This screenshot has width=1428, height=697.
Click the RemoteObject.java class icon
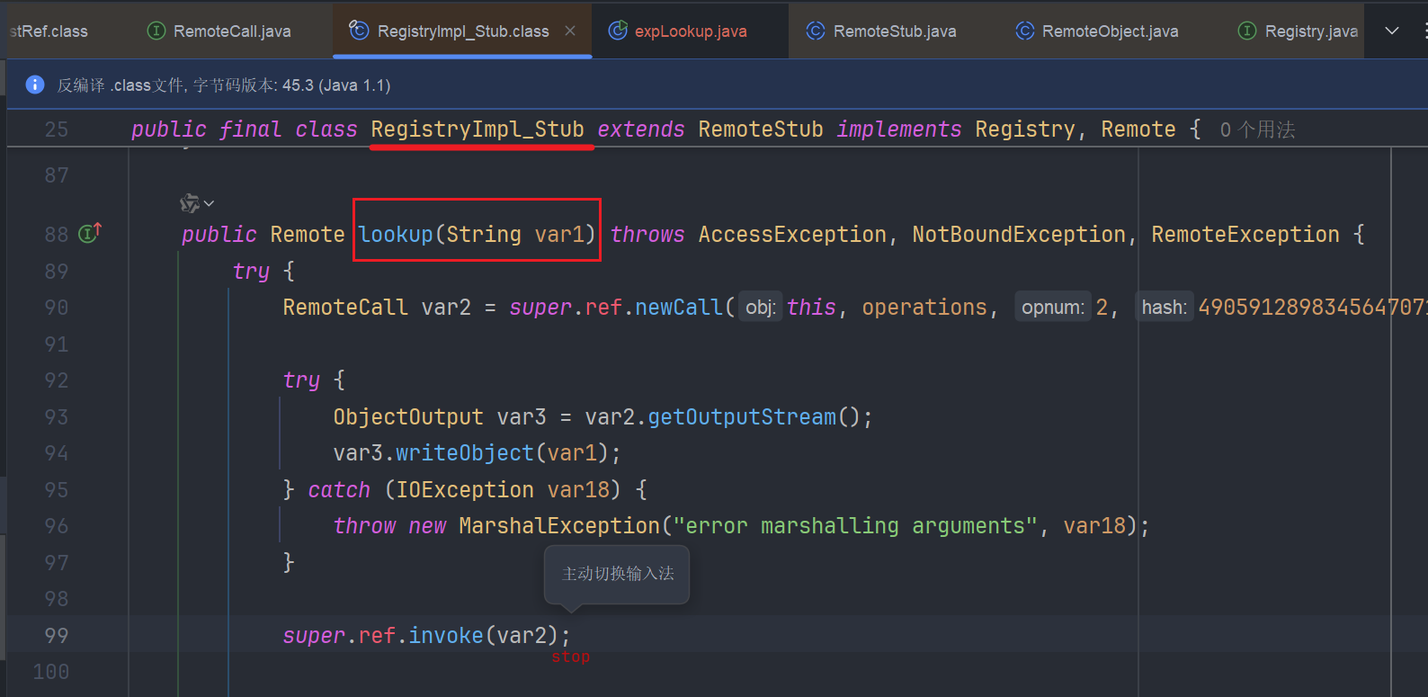[1024, 31]
